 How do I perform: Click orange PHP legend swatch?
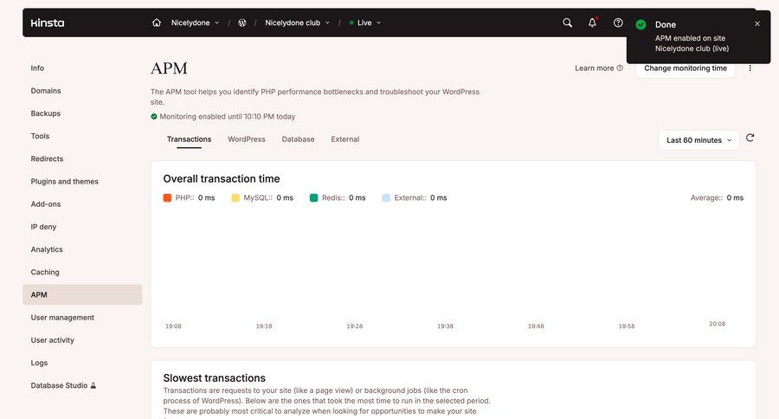(167, 198)
